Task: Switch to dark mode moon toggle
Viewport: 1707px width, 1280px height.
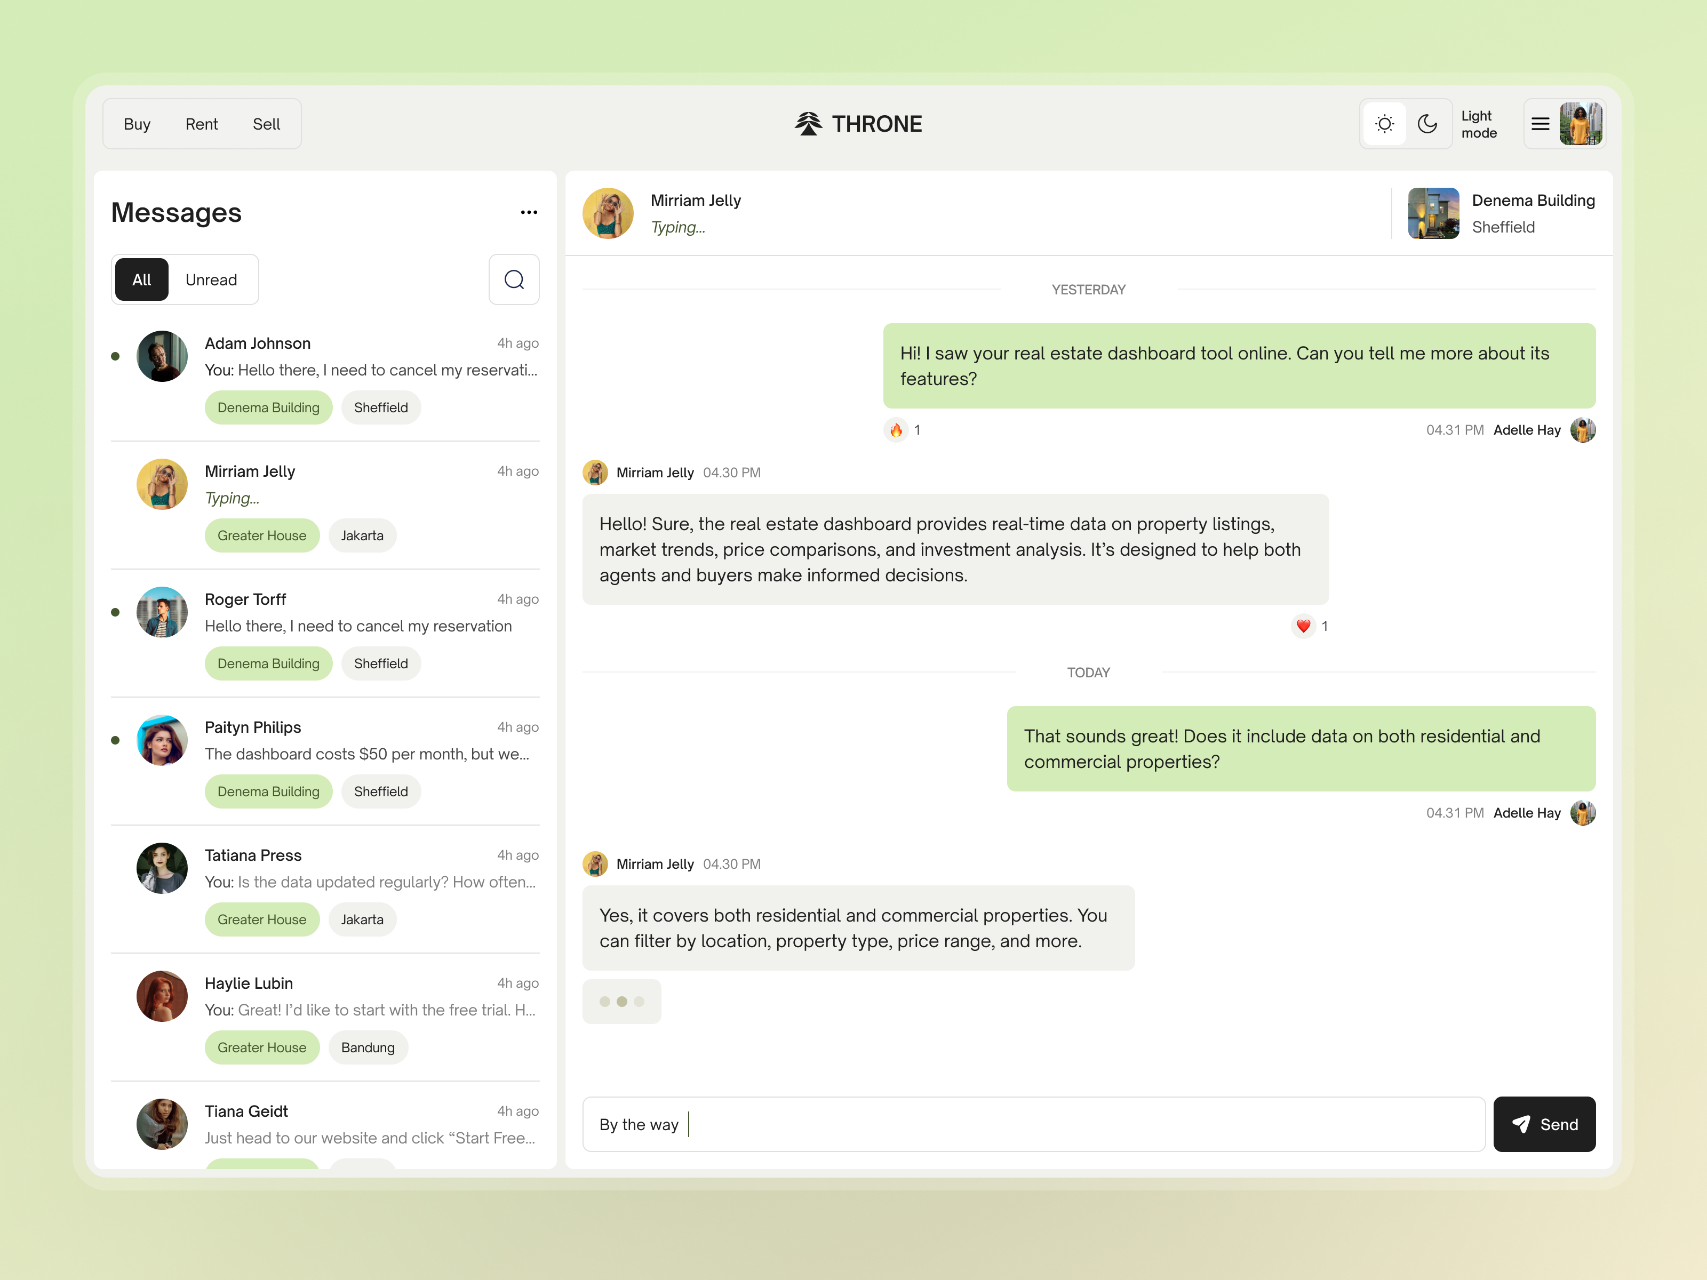Action: click(x=1427, y=123)
